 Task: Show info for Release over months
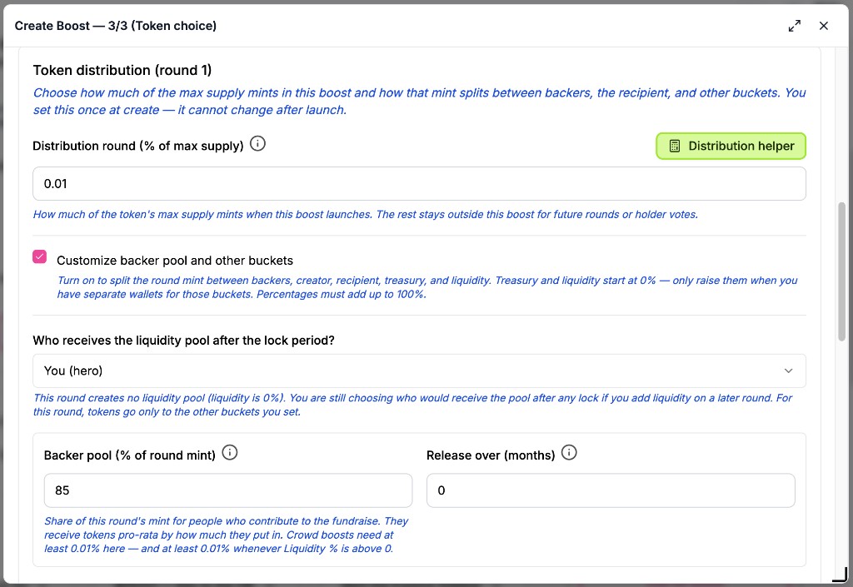[x=569, y=453]
